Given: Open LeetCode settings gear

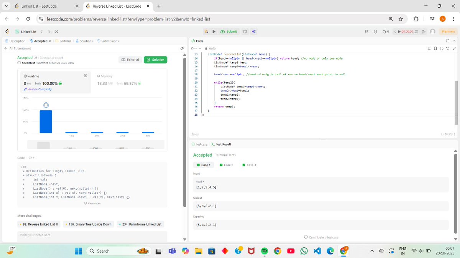Looking at the screenshot, I should point(375,31).
